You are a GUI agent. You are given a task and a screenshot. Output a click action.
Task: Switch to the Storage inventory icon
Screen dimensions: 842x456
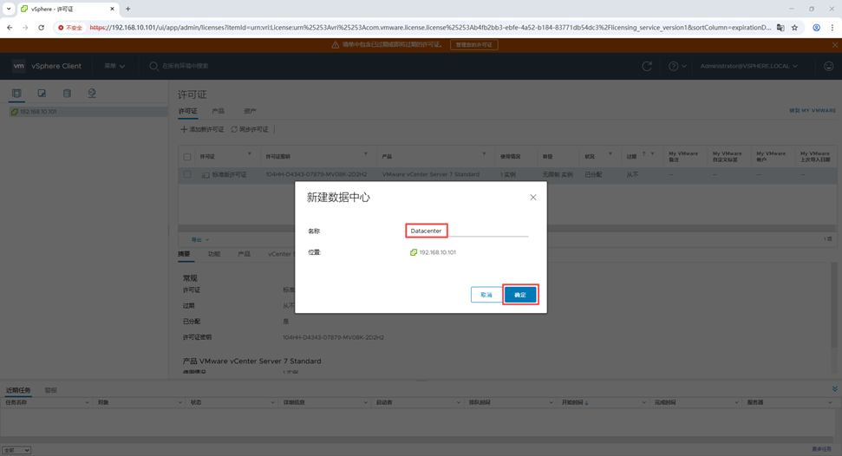click(67, 93)
